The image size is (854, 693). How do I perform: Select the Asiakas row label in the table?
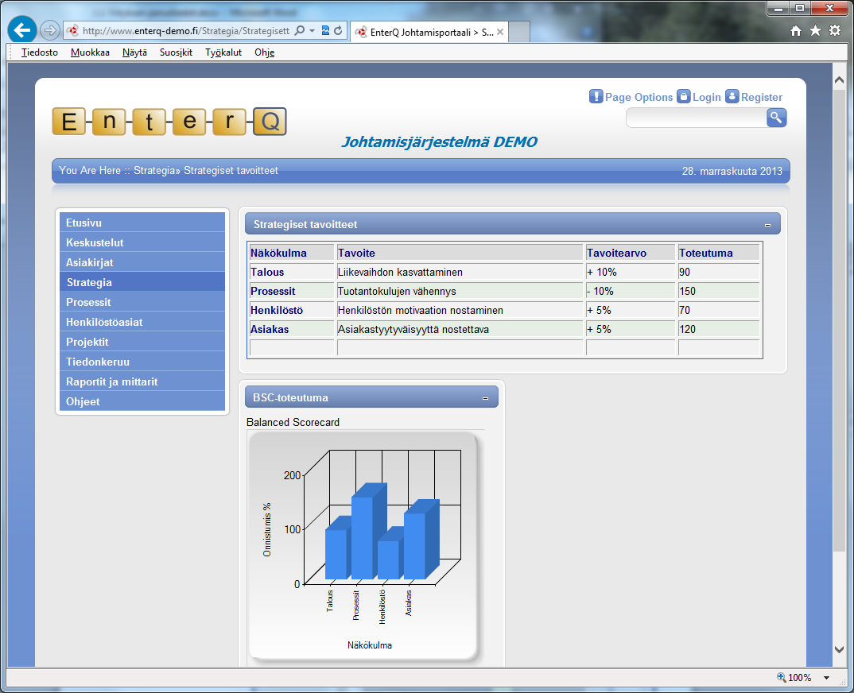coord(270,329)
